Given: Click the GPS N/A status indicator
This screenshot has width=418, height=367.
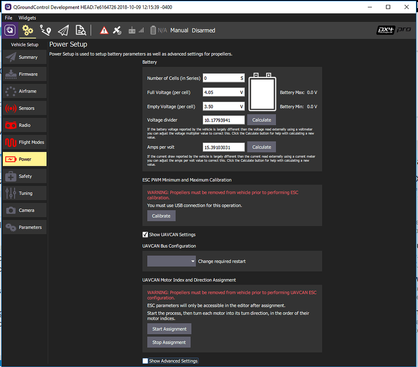Looking at the screenshot, I should (x=162, y=30).
